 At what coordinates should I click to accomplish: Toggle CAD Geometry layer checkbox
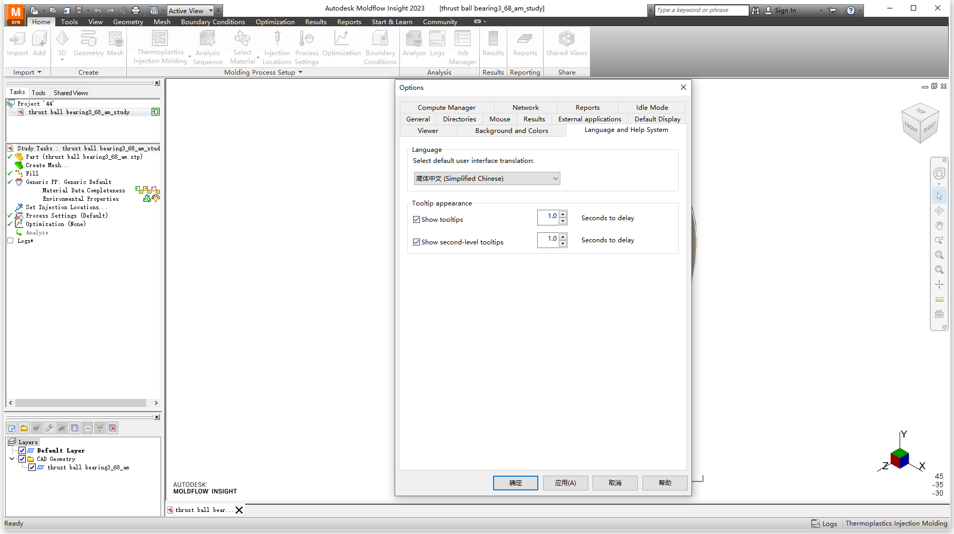[22, 459]
